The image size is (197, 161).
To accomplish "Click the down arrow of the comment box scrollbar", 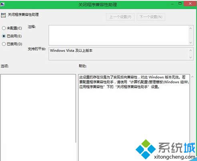I will pos(191,43).
